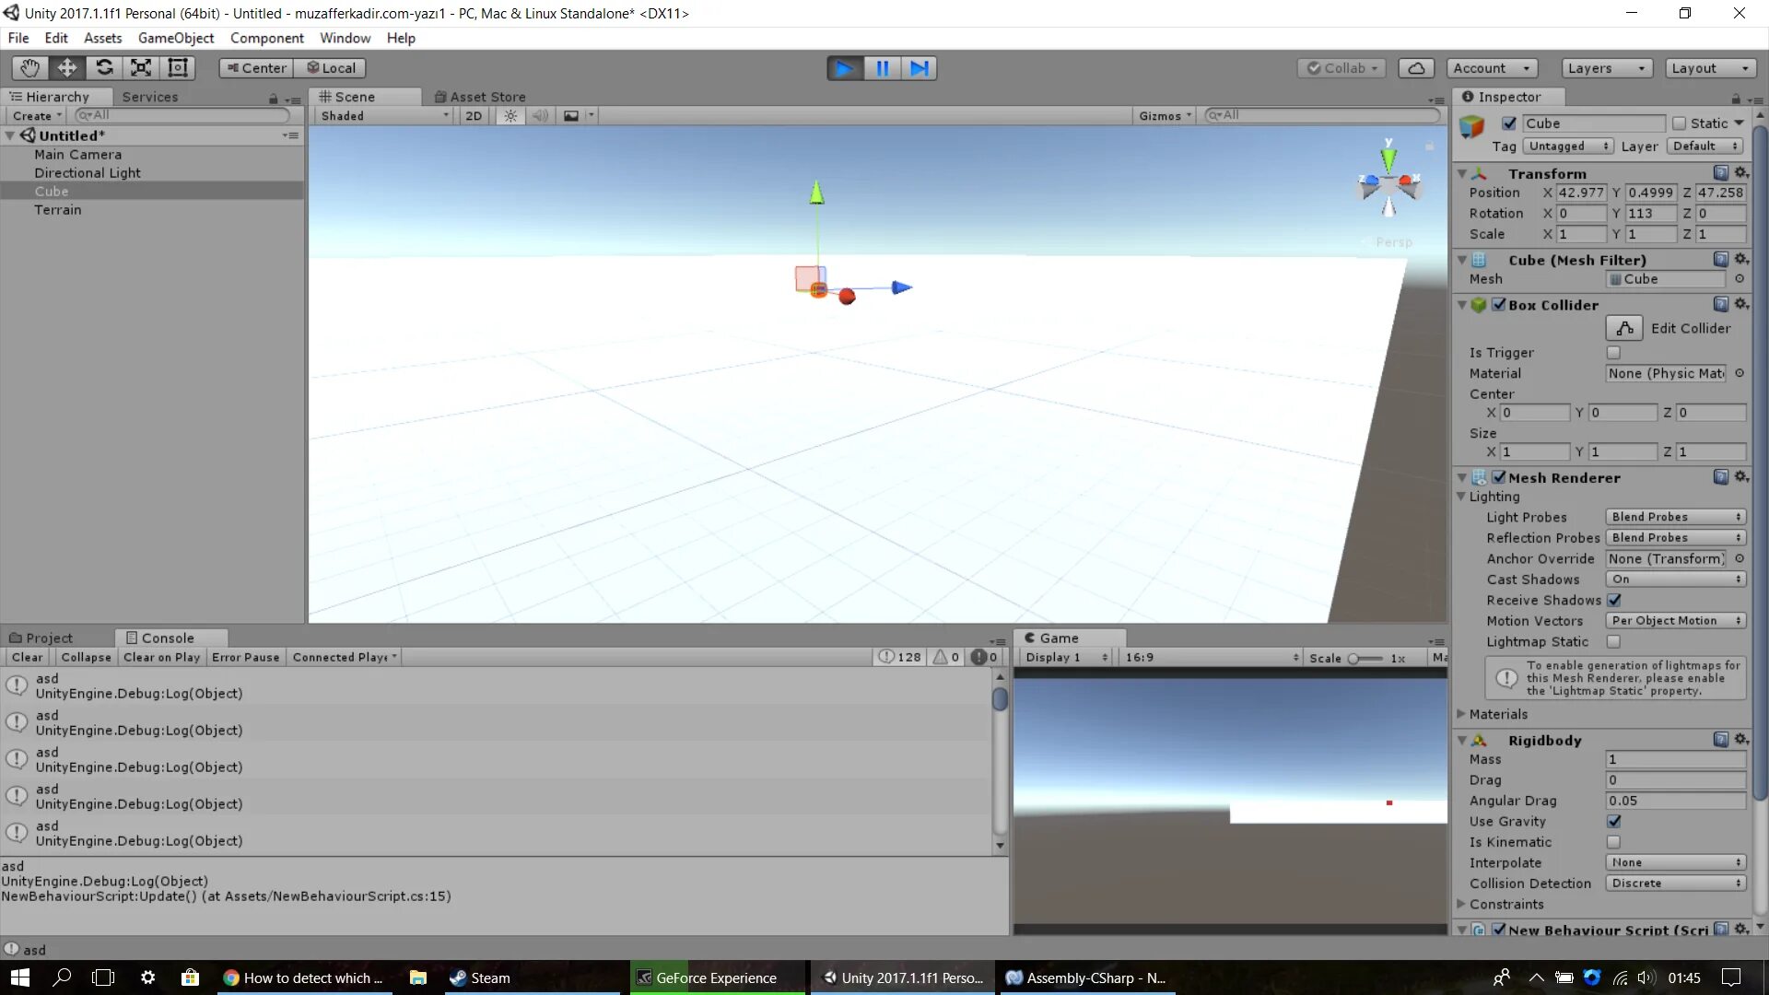The width and height of the screenshot is (1769, 995).
Task: Open the Light Probes dropdown
Action: point(1675,517)
